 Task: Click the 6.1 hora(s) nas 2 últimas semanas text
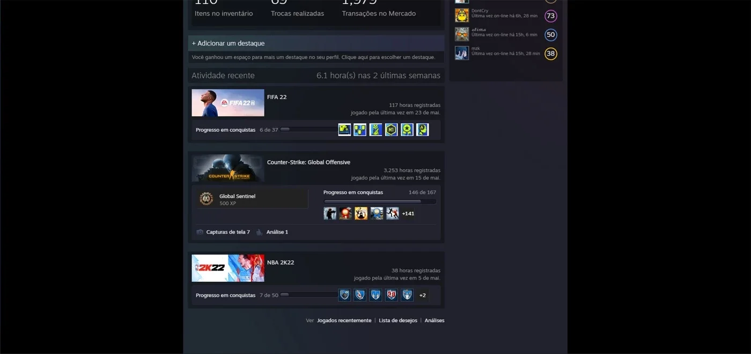(x=378, y=76)
